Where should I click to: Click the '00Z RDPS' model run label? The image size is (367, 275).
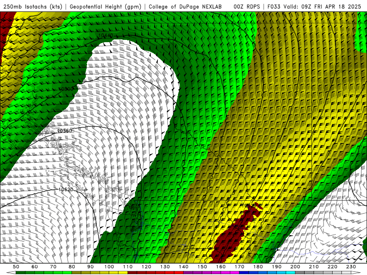pyautogui.click(x=247, y=6)
